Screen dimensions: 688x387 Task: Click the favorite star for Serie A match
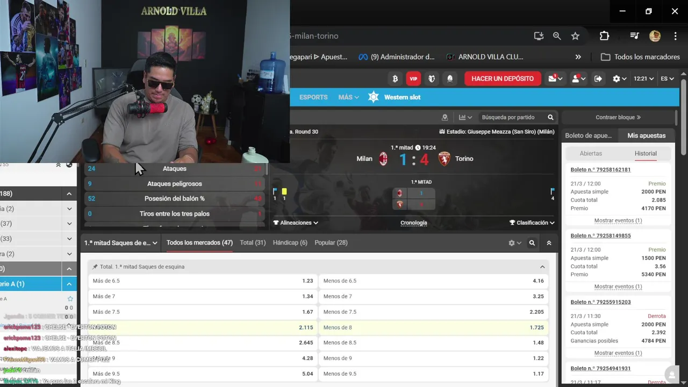(70, 298)
